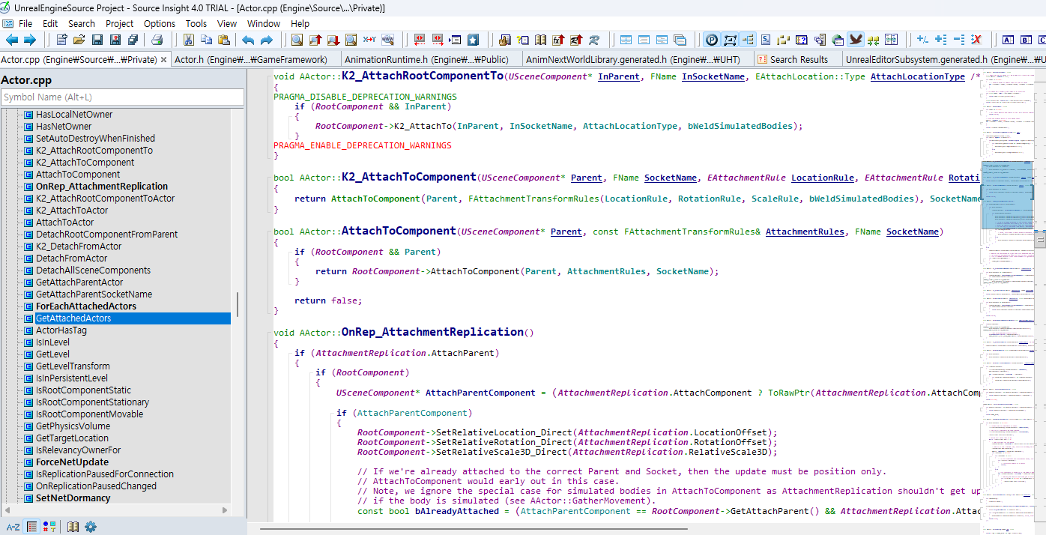Save the current file with the single-disk icon
The height and width of the screenshot is (535, 1046).
pyautogui.click(x=97, y=40)
